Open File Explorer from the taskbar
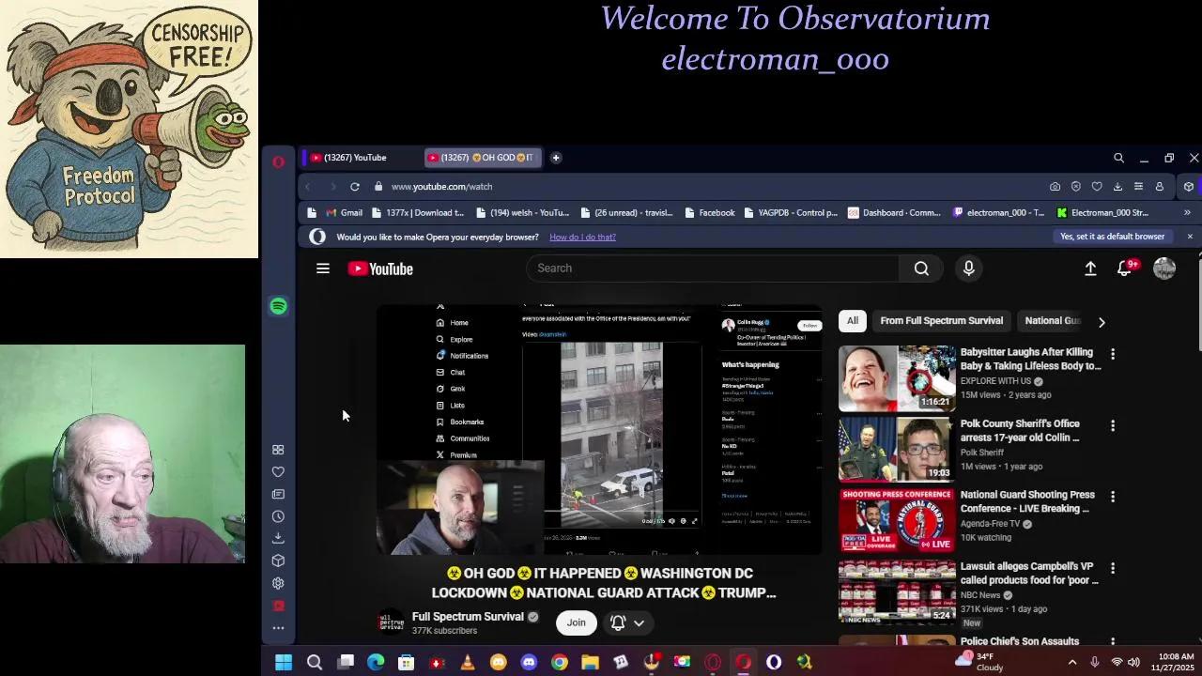The image size is (1202, 676). [590, 662]
